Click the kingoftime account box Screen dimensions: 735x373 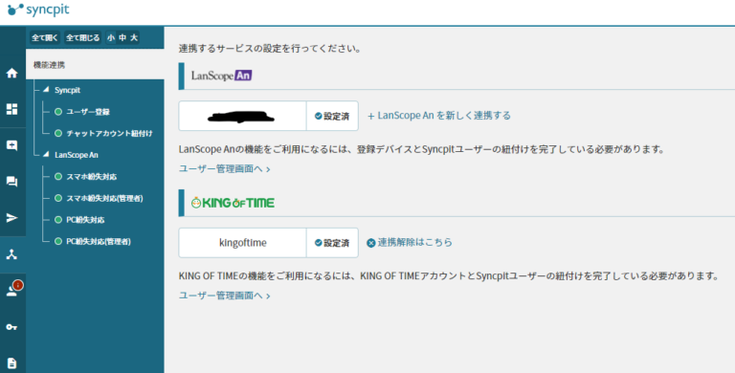pos(243,243)
